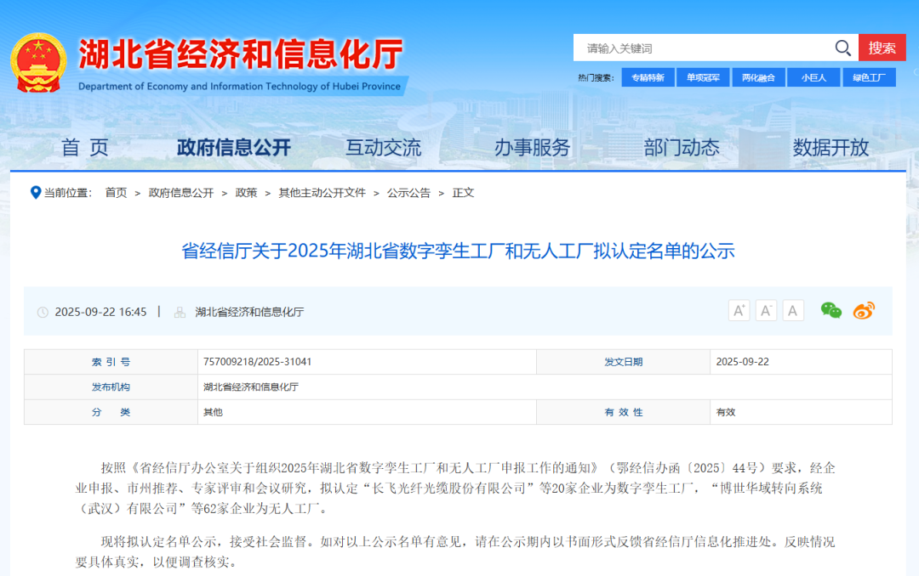This screenshot has width=919, height=576.
Task: Click the magnifying glass search icon
Action: pyautogui.click(x=842, y=48)
